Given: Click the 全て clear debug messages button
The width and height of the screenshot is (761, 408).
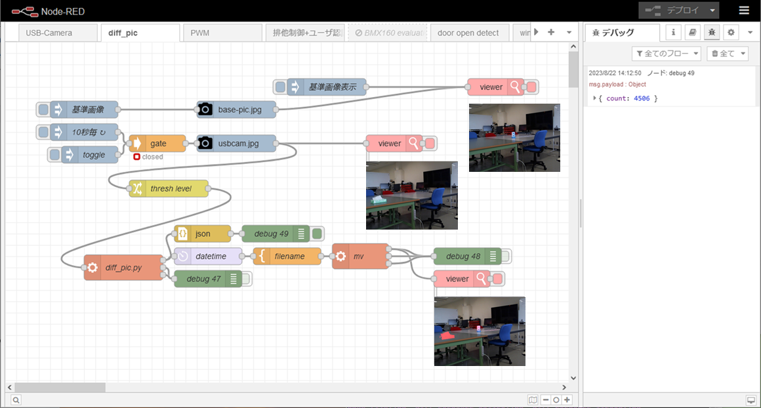Looking at the screenshot, I should (726, 54).
